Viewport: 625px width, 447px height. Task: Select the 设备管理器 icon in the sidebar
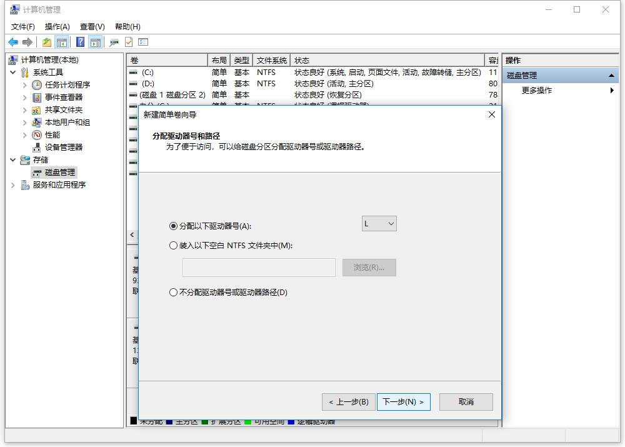[36, 147]
